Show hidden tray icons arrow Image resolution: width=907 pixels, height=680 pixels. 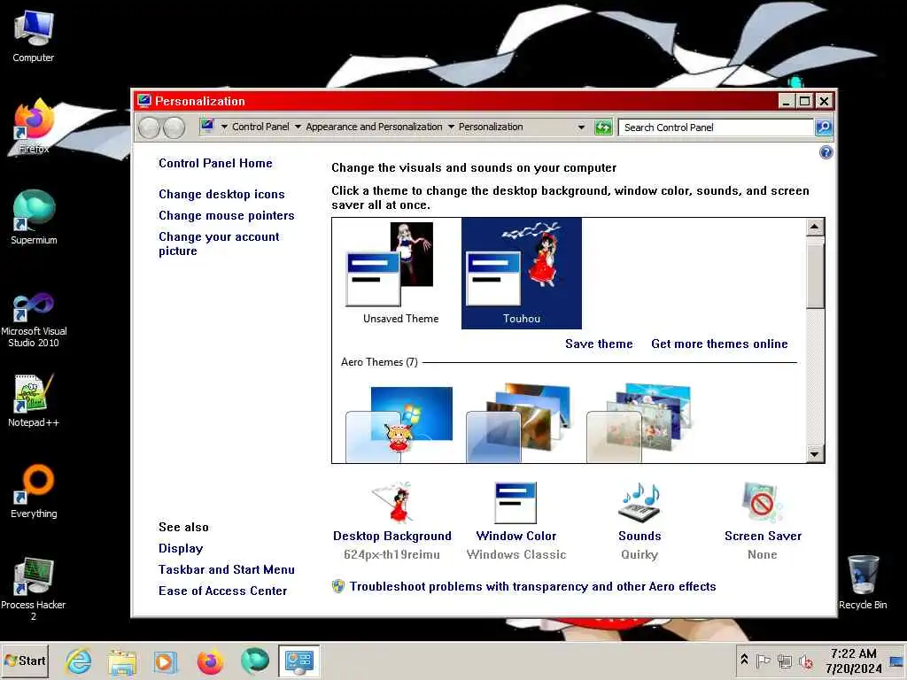coord(744,660)
